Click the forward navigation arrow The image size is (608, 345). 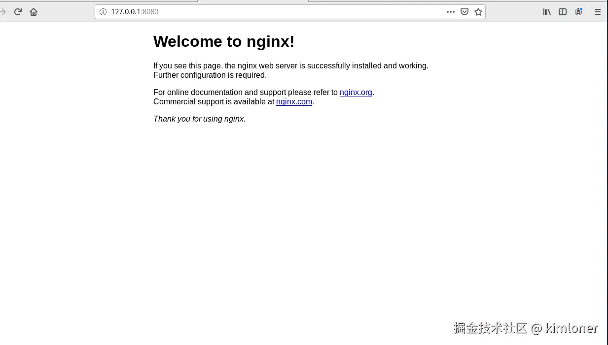point(3,12)
